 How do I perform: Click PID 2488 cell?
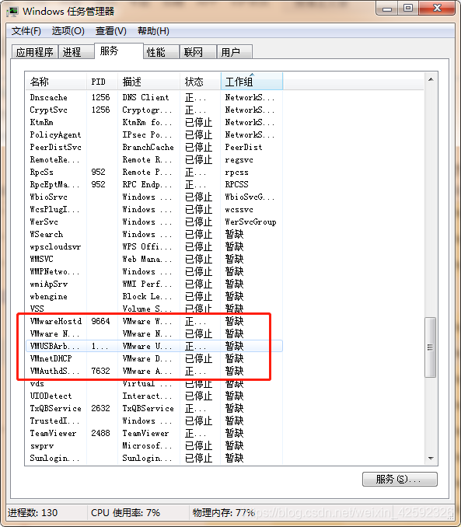(100, 433)
